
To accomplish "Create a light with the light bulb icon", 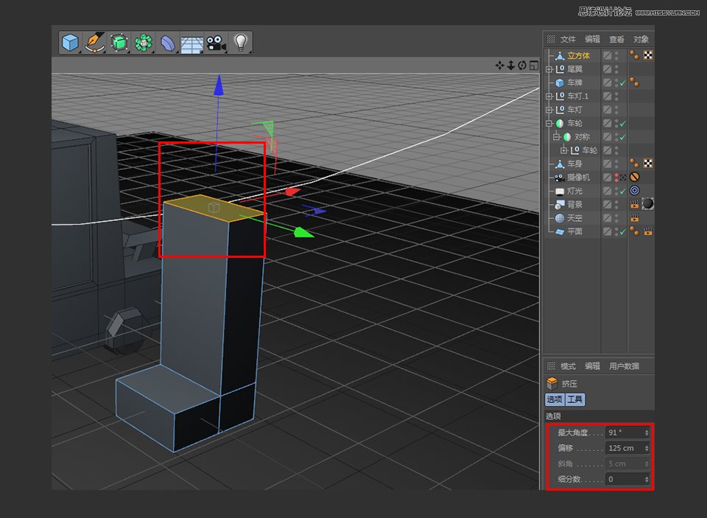I will tap(241, 42).
